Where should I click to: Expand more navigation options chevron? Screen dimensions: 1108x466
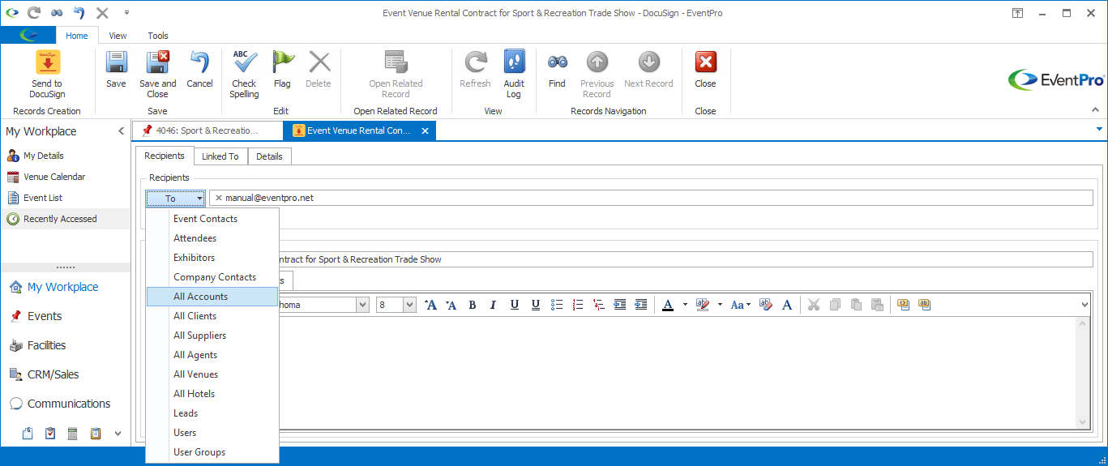tap(118, 434)
